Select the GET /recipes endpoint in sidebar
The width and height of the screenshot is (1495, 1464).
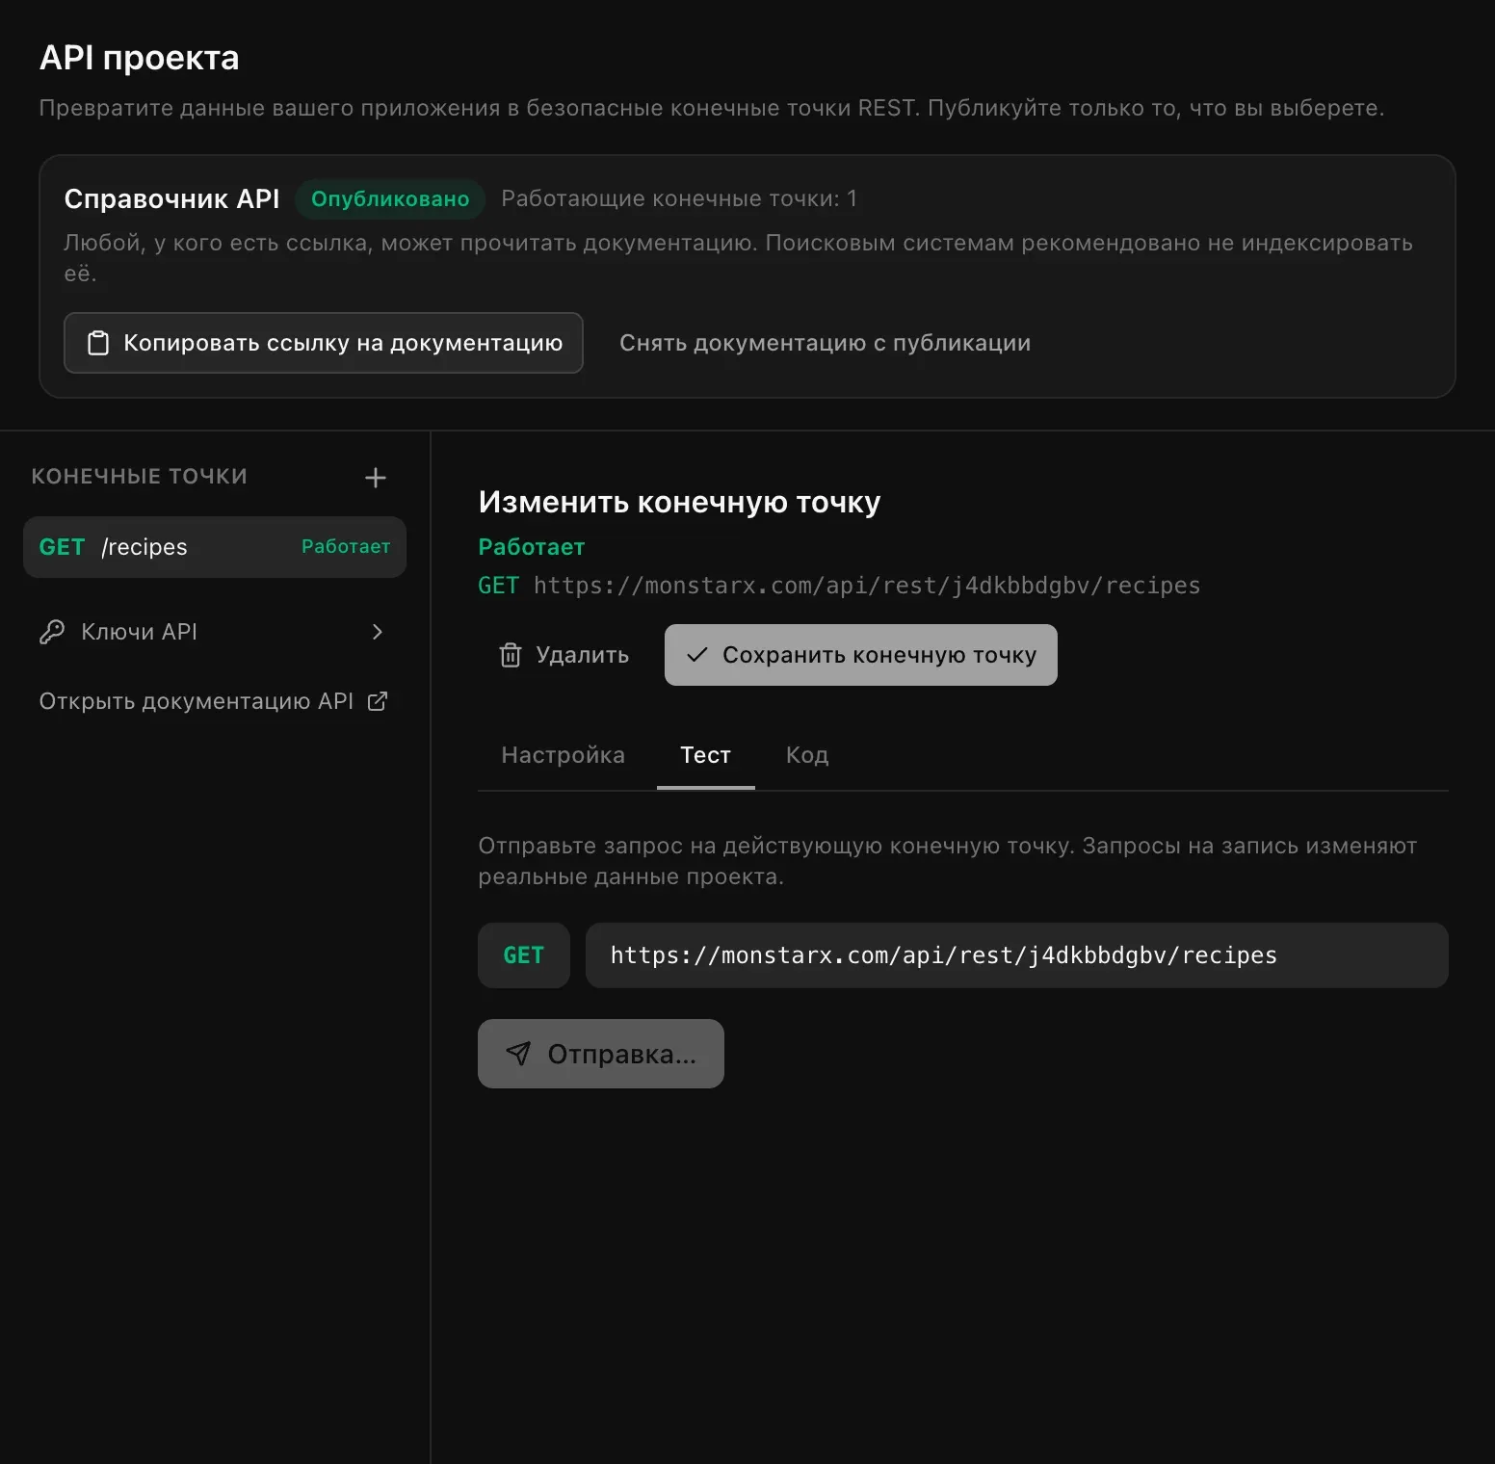[215, 547]
